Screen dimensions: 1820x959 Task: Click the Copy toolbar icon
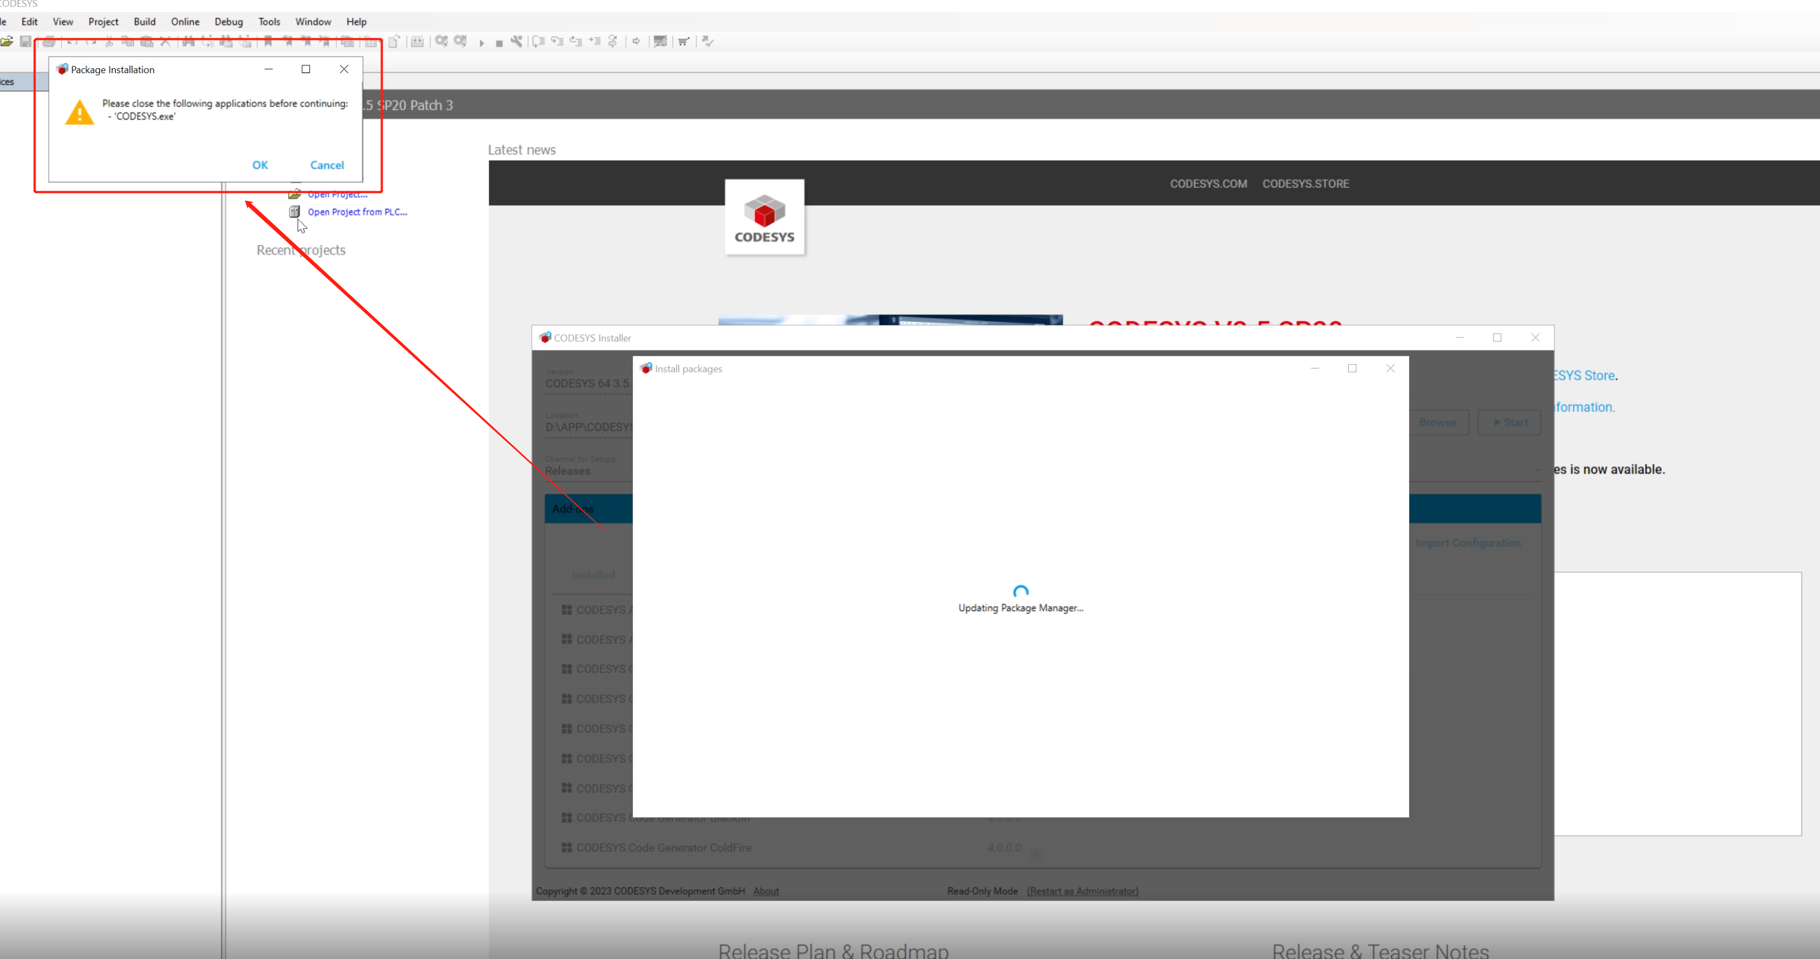point(128,42)
